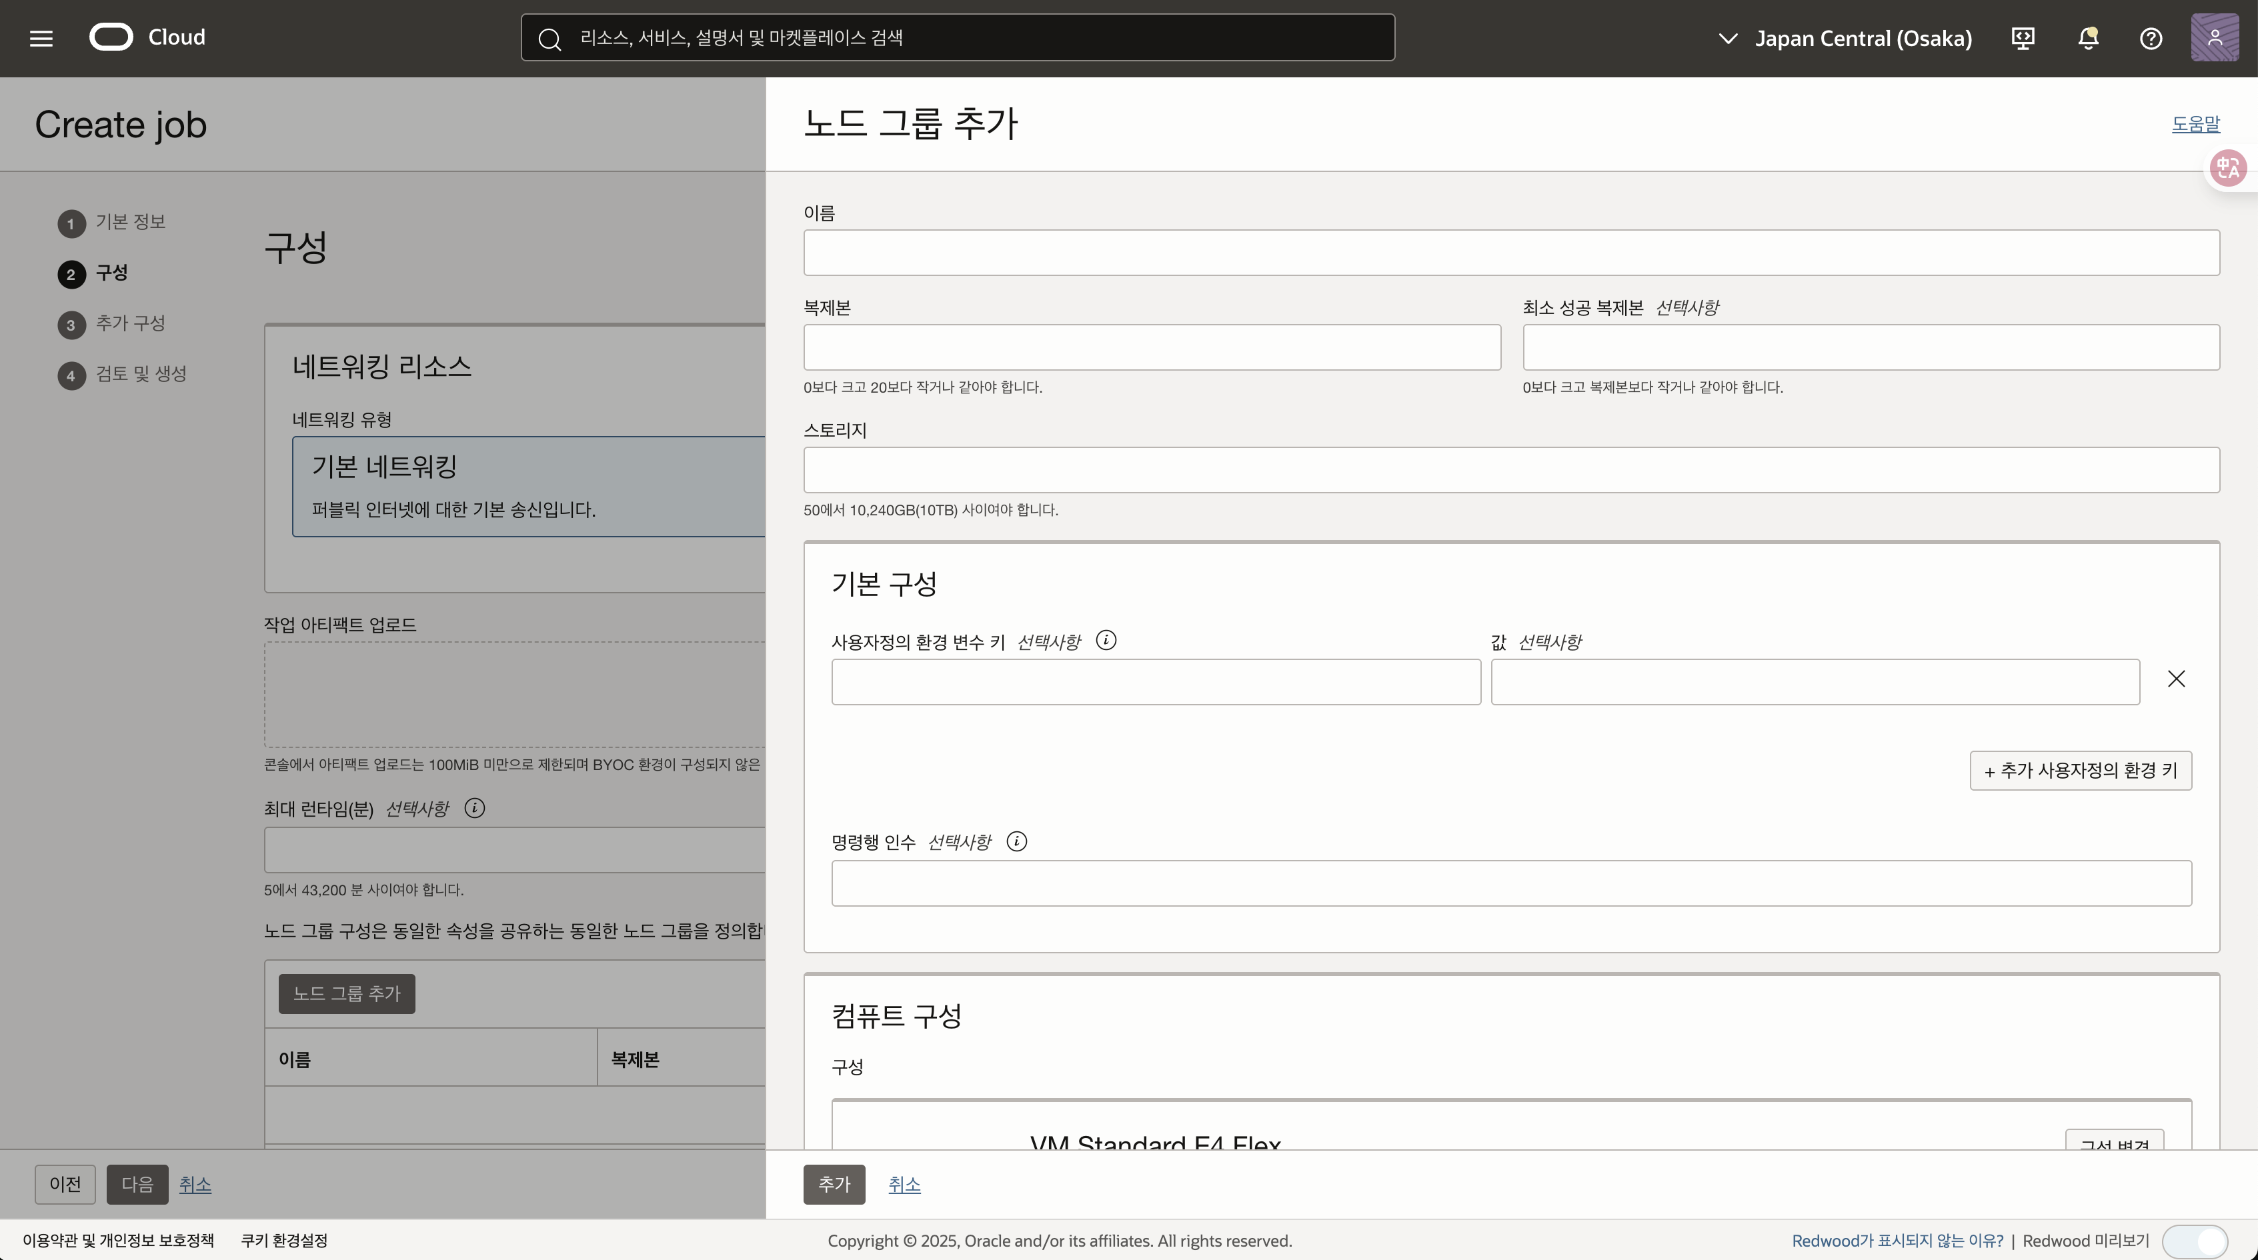The image size is (2258, 1260).
Task: Open the notifications bell
Action: pyautogui.click(x=2088, y=39)
